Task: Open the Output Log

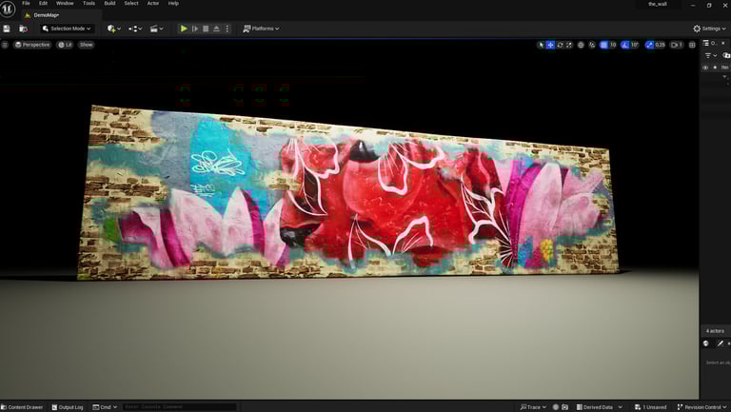Action: (68, 407)
